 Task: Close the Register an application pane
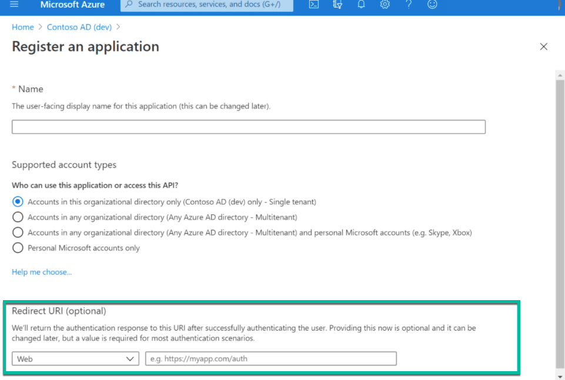click(543, 47)
